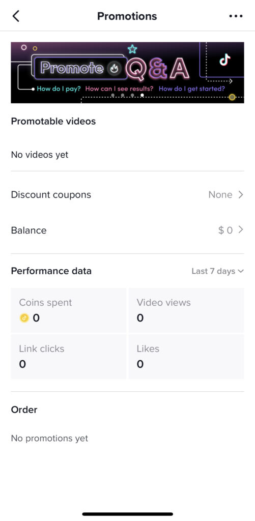The height and width of the screenshot is (521, 255).
Task: Tap the back arrow icon
Action: (16, 16)
